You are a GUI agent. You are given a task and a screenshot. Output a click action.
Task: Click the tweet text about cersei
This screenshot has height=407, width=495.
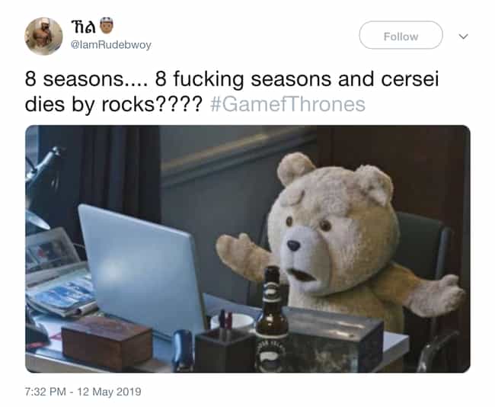[232, 91]
